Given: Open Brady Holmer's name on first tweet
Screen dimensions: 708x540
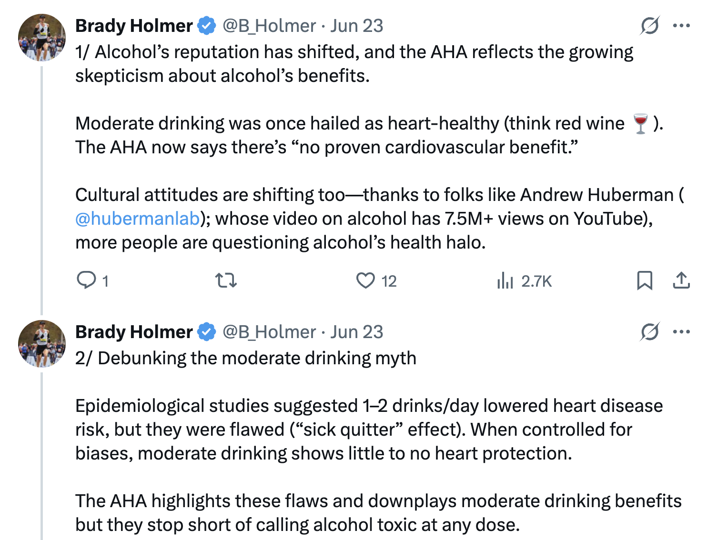Looking at the screenshot, I should (134, 26).
